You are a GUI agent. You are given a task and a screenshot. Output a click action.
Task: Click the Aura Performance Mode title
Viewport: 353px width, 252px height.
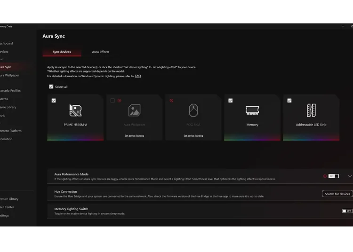pyautogui.click(x=72, y=174)
